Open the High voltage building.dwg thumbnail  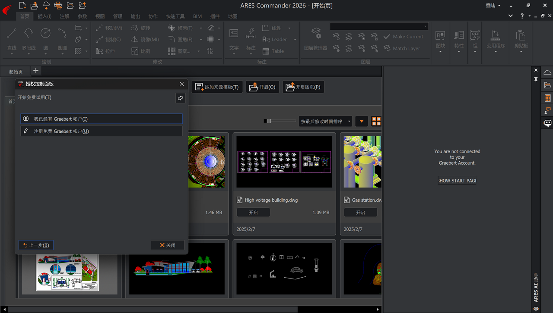click(x=284, y=161)
